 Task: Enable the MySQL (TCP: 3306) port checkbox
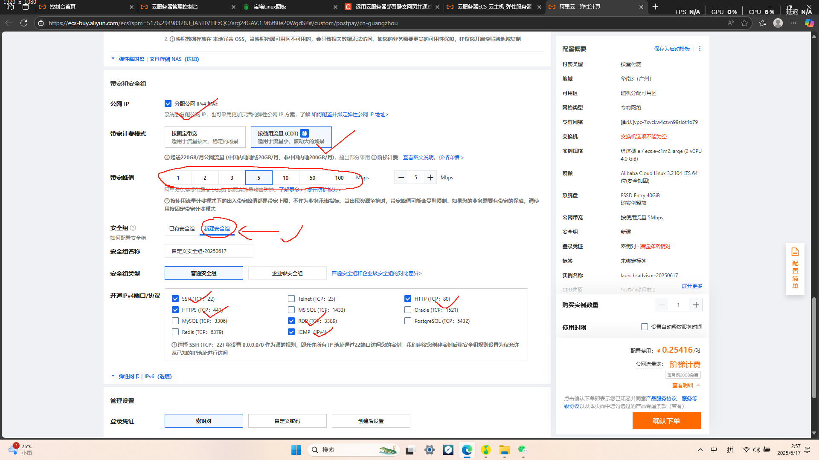(175, 321)
